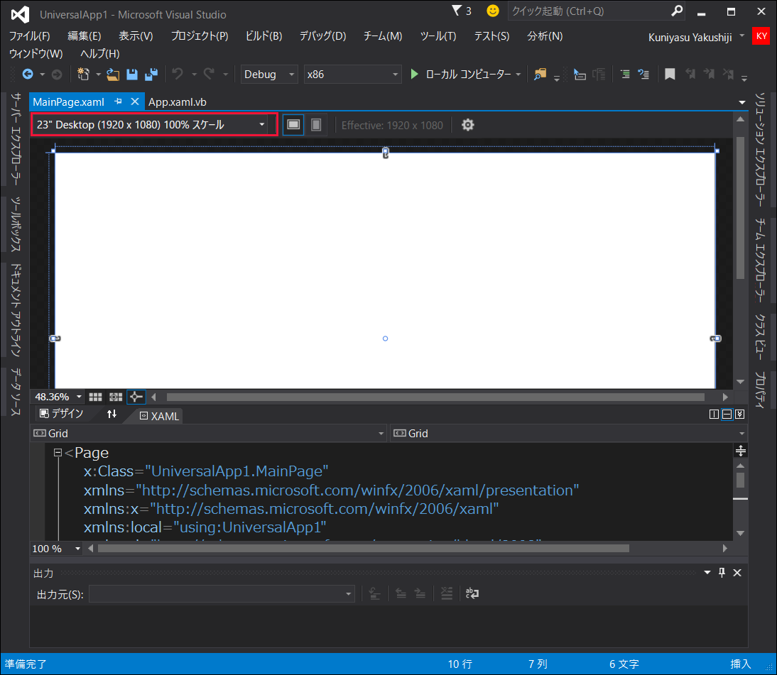Click the Open File folder icon
777x675 pixels.
coord(113,75)
